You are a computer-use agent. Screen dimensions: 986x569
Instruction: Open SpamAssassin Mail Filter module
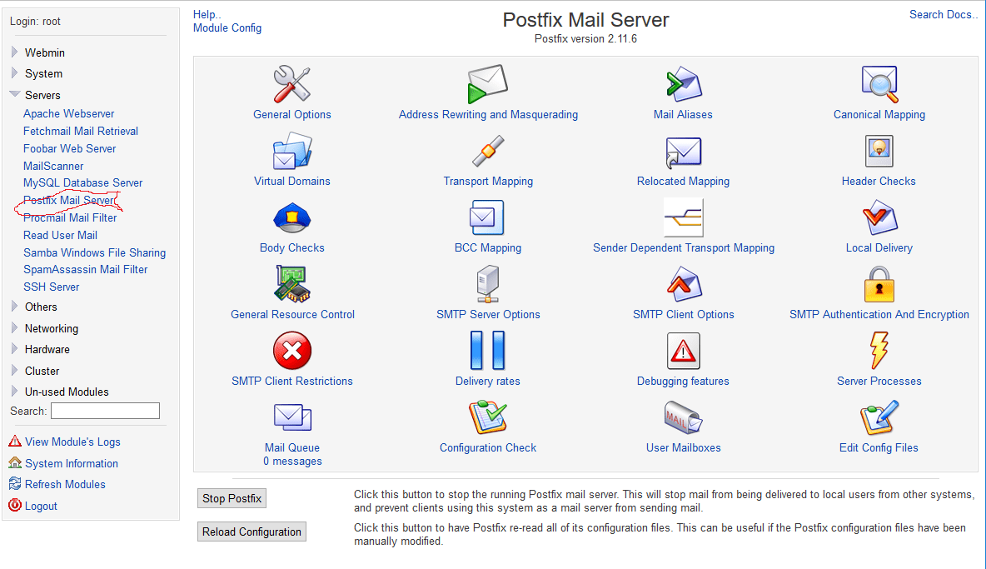coord(85,269)
